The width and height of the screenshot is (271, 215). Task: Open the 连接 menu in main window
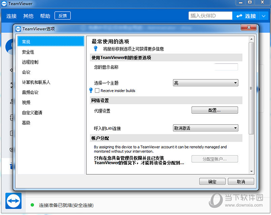point(11,16)
